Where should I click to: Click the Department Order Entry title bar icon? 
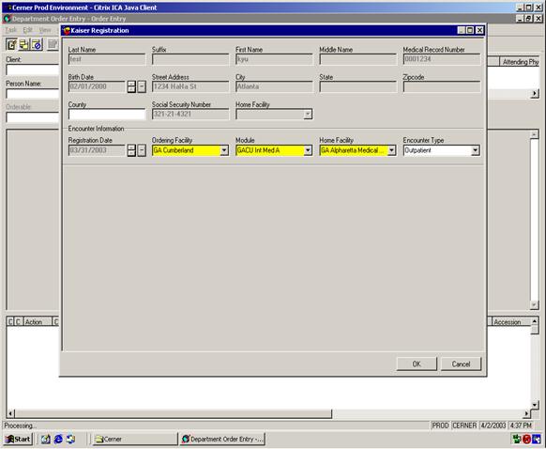8,19
